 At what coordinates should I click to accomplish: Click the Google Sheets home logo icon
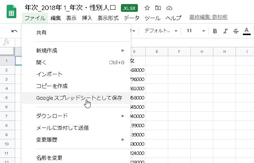tap(11, 14)
